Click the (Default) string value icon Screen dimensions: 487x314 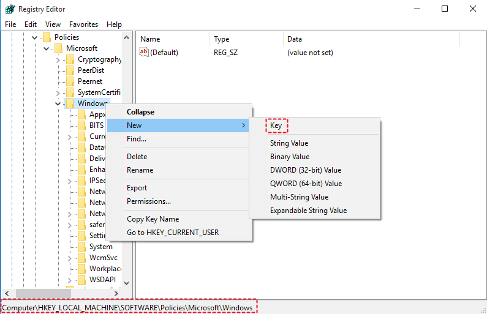point(144,52)
